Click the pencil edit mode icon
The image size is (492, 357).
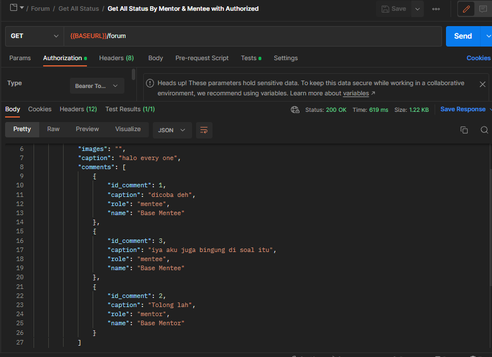point(466,9)
